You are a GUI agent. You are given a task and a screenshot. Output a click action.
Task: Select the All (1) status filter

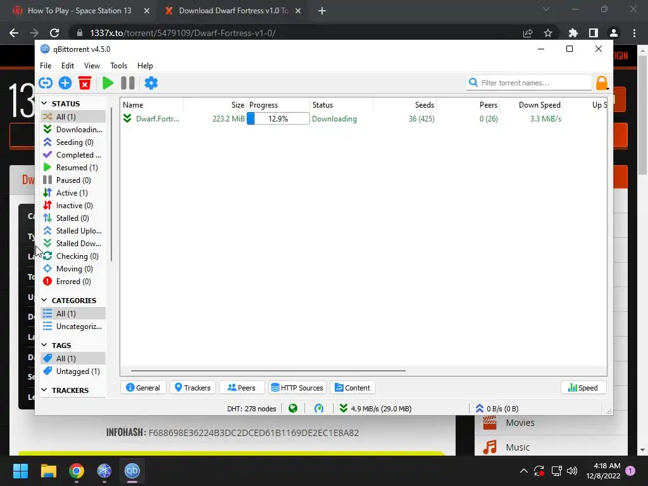(73, 116)
